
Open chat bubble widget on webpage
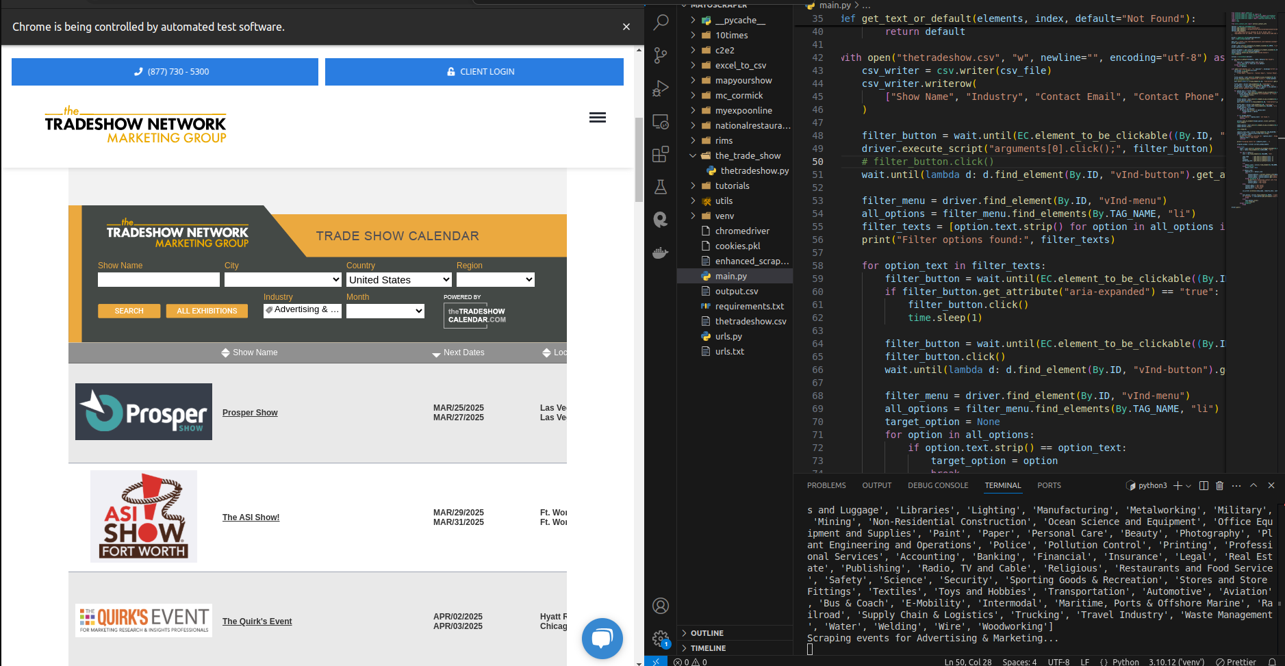tap(602, 639)
